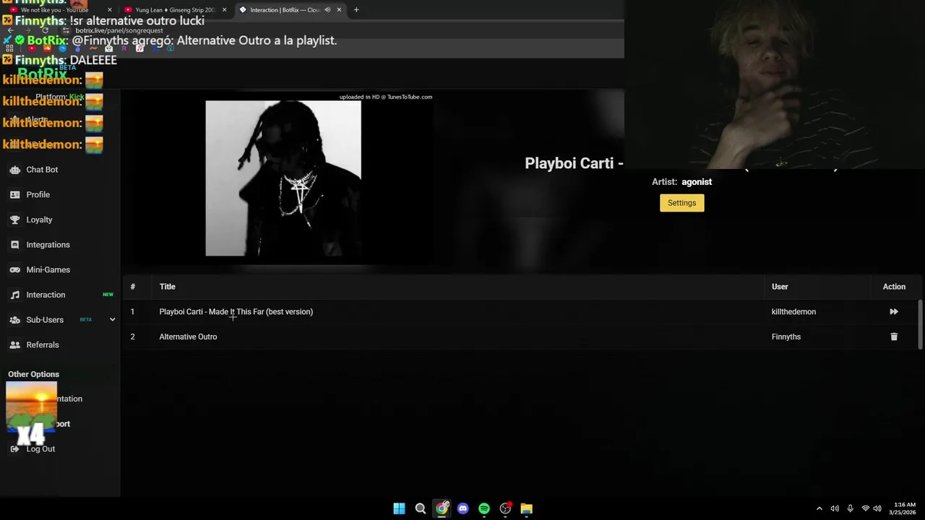
Task: Switch to the Yung Lean Ginseng Strip tab
Action: coord(175,10)
